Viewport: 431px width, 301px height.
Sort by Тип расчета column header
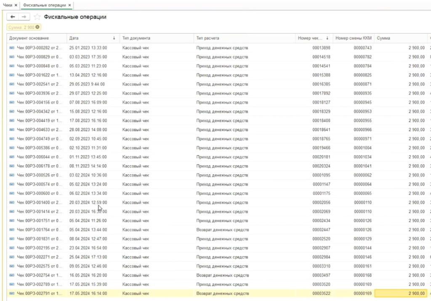(x=245, y=38)
